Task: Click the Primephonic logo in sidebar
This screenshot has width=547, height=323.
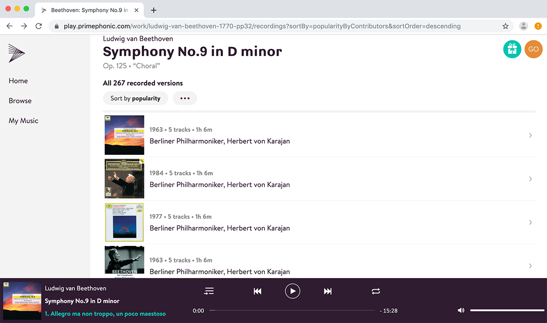Action: (16, 53)
